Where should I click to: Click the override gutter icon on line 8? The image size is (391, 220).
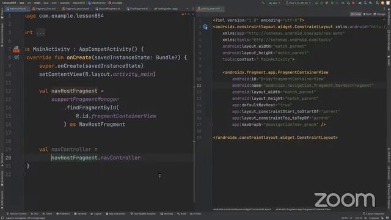click(x=16, y=57)
